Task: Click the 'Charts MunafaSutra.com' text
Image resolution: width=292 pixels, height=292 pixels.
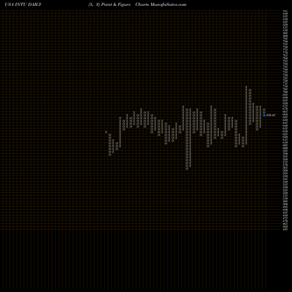Action: (x=161, y=5)
